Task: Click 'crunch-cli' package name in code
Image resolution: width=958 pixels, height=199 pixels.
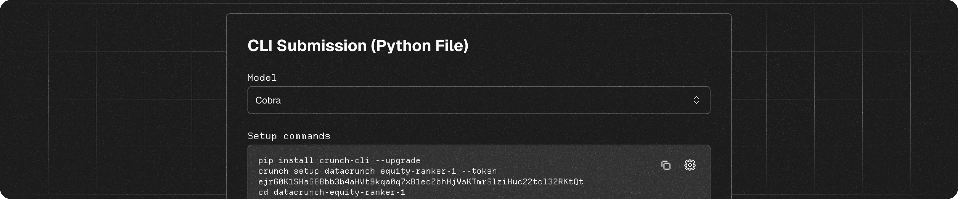Action: 344,161
